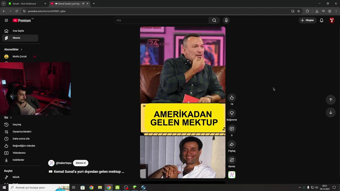340x191 pixels.
Task: Open Microsoft Store from taskbar
Action: pyautogui.click(x=83, y=188)
